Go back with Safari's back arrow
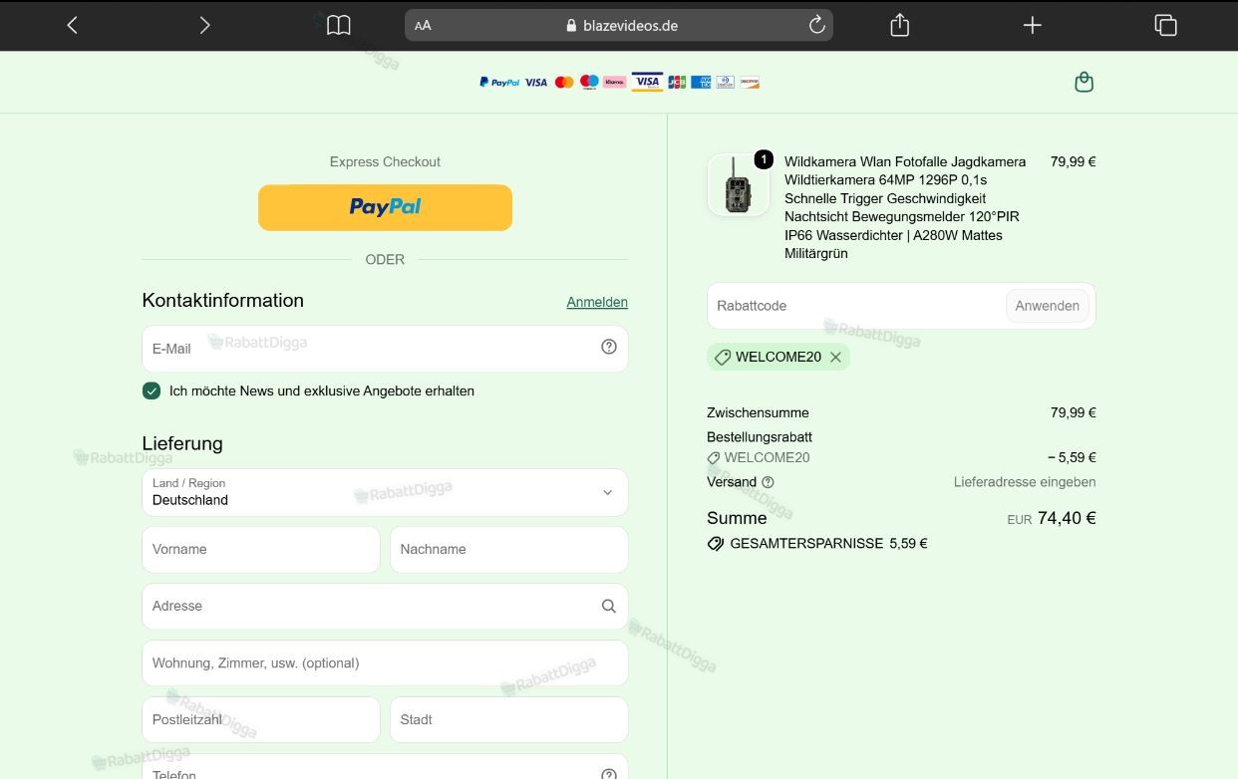1238x779 pixels. point(72,25)
